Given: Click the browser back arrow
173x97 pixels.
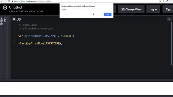Looking at the screenshot, I should pyautogui.click(x=2, y=1).
